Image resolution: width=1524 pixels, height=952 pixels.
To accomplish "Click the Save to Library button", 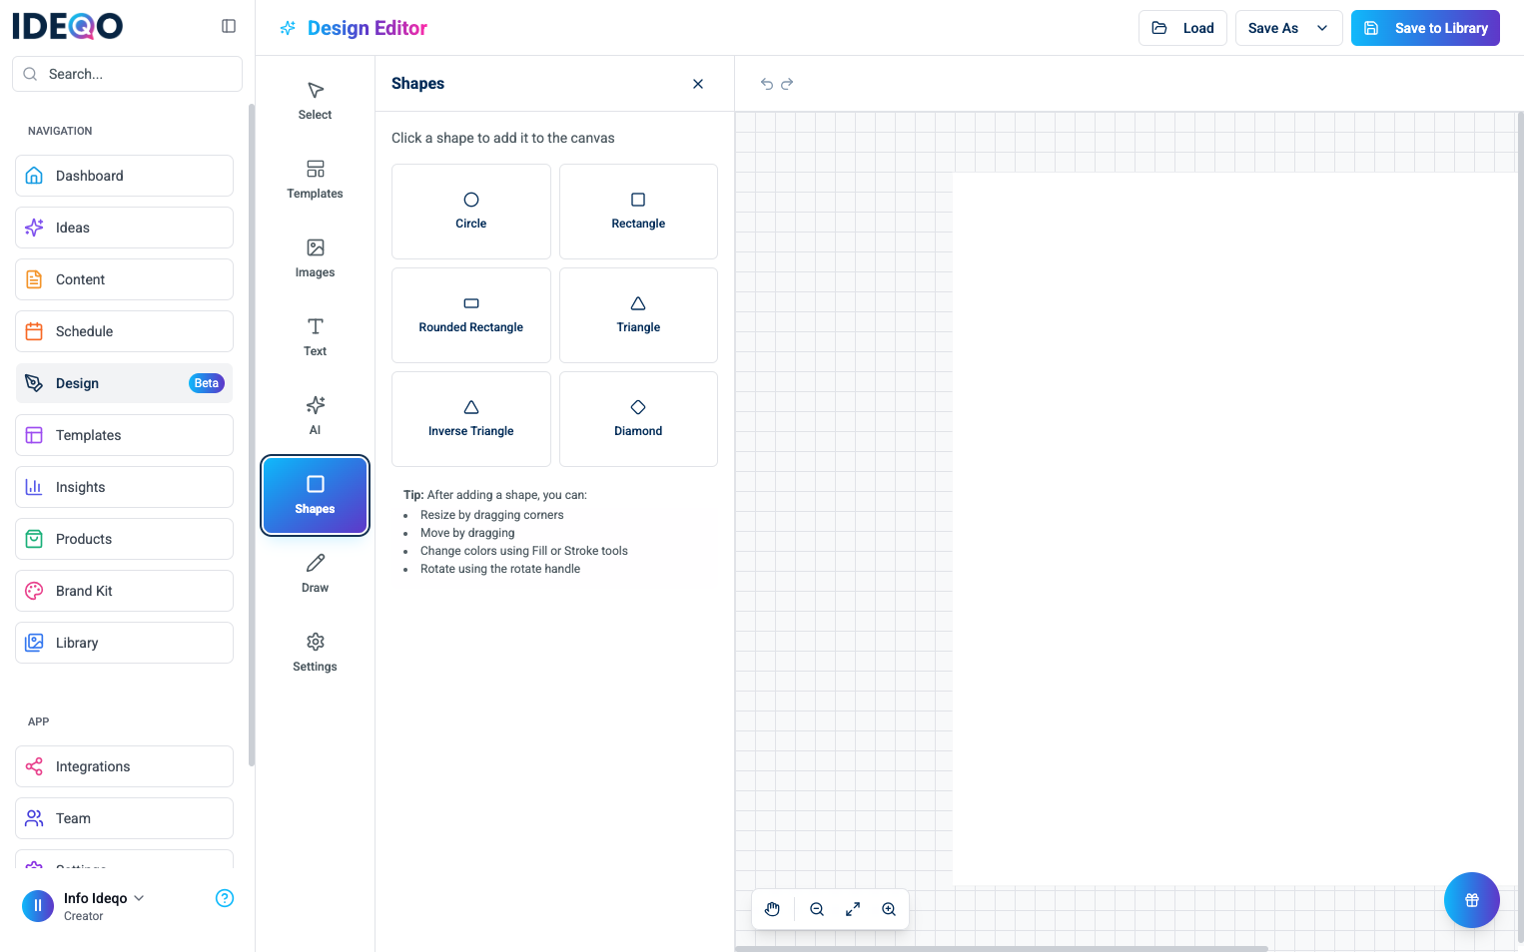I will tap(1425, 28).
